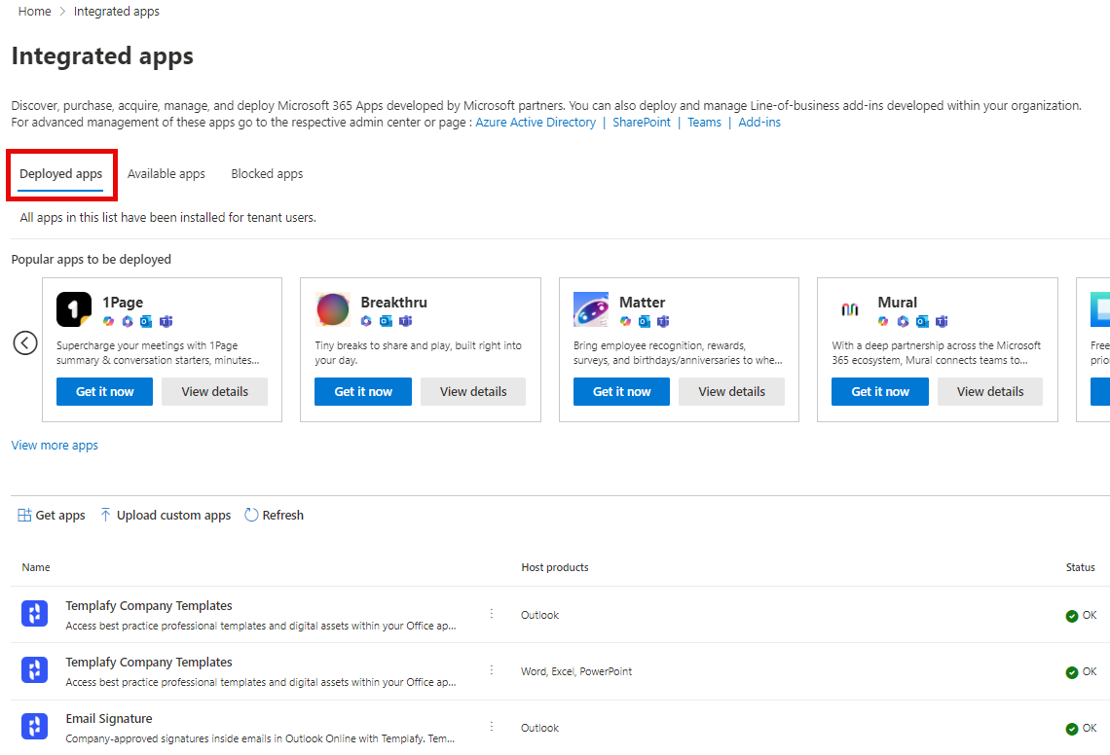This screenshot has width=1110, height=755.
Task: Get the Mural app now
Action: [x=880, y=392]
